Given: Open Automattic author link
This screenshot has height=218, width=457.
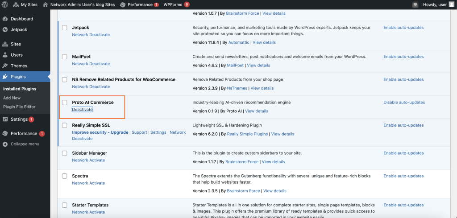Looking at the screenshot, I should pos(239,42).
